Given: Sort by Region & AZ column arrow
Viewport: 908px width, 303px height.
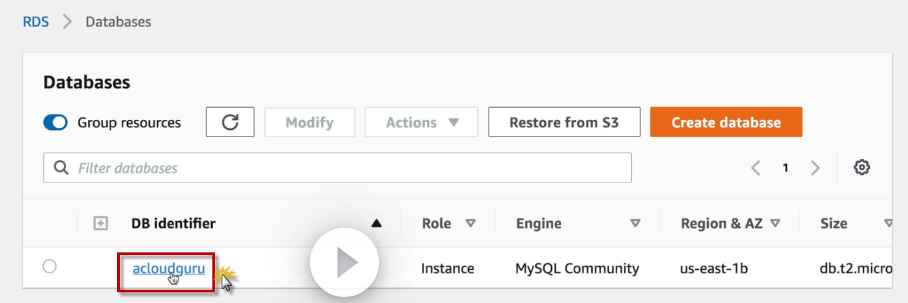Looking at the screenshot, I should click(x=775, y=224).
